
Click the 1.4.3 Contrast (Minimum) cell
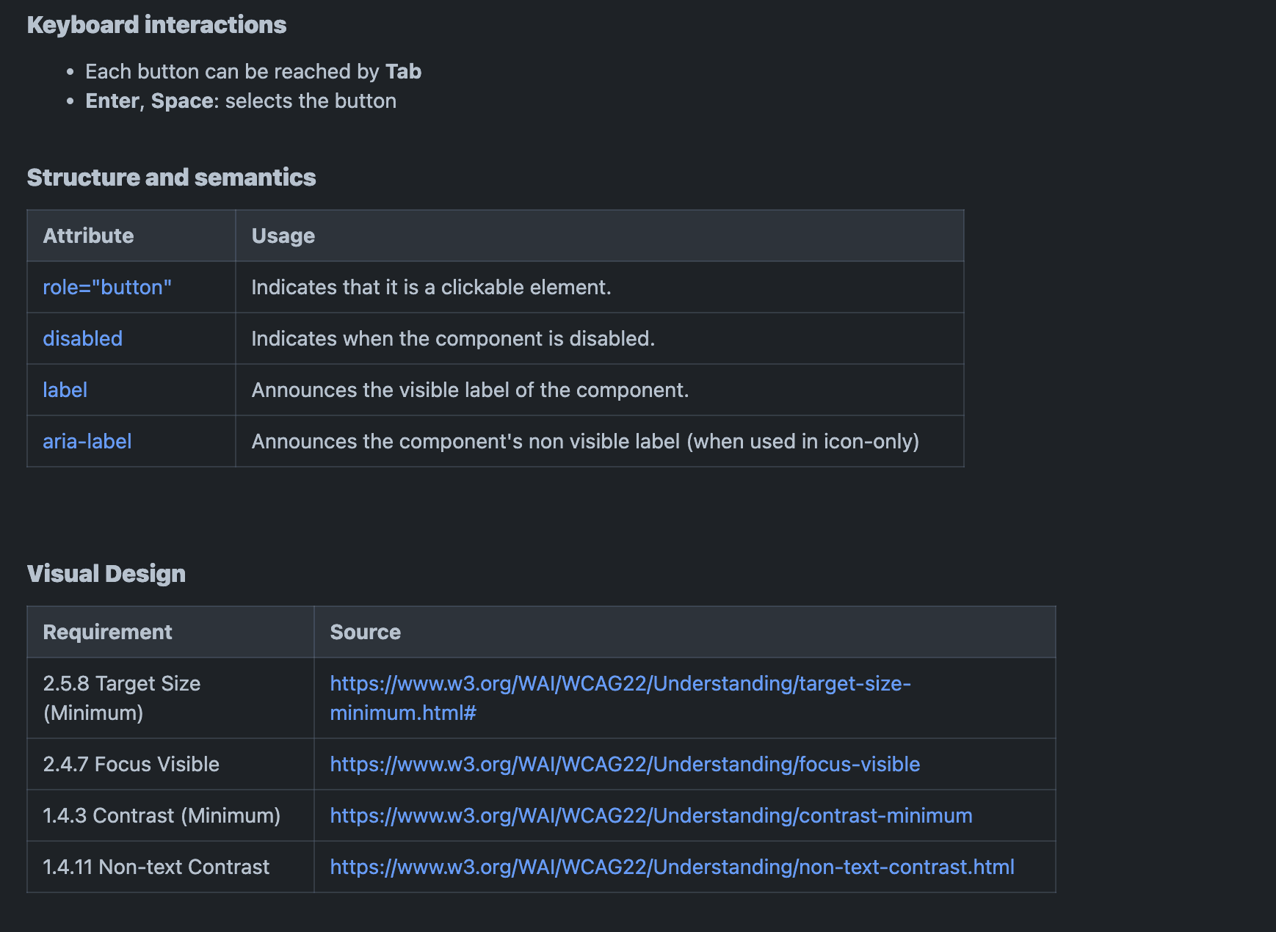point(162,815)
